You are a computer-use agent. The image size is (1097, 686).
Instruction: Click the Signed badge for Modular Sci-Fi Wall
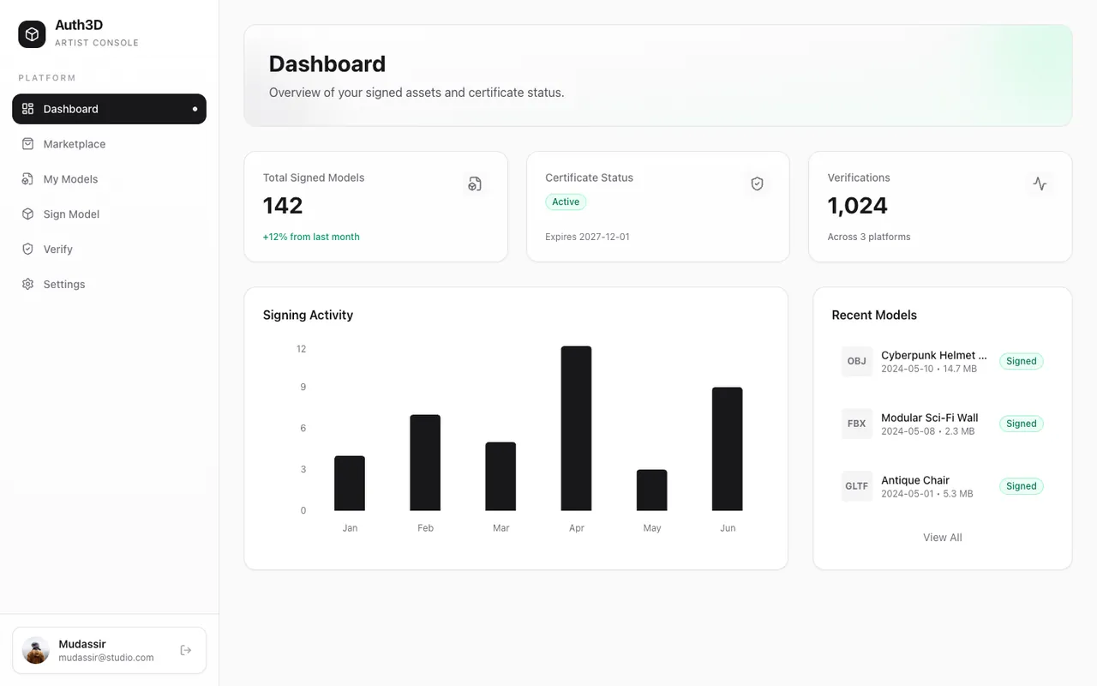(x=1022, y=424)
